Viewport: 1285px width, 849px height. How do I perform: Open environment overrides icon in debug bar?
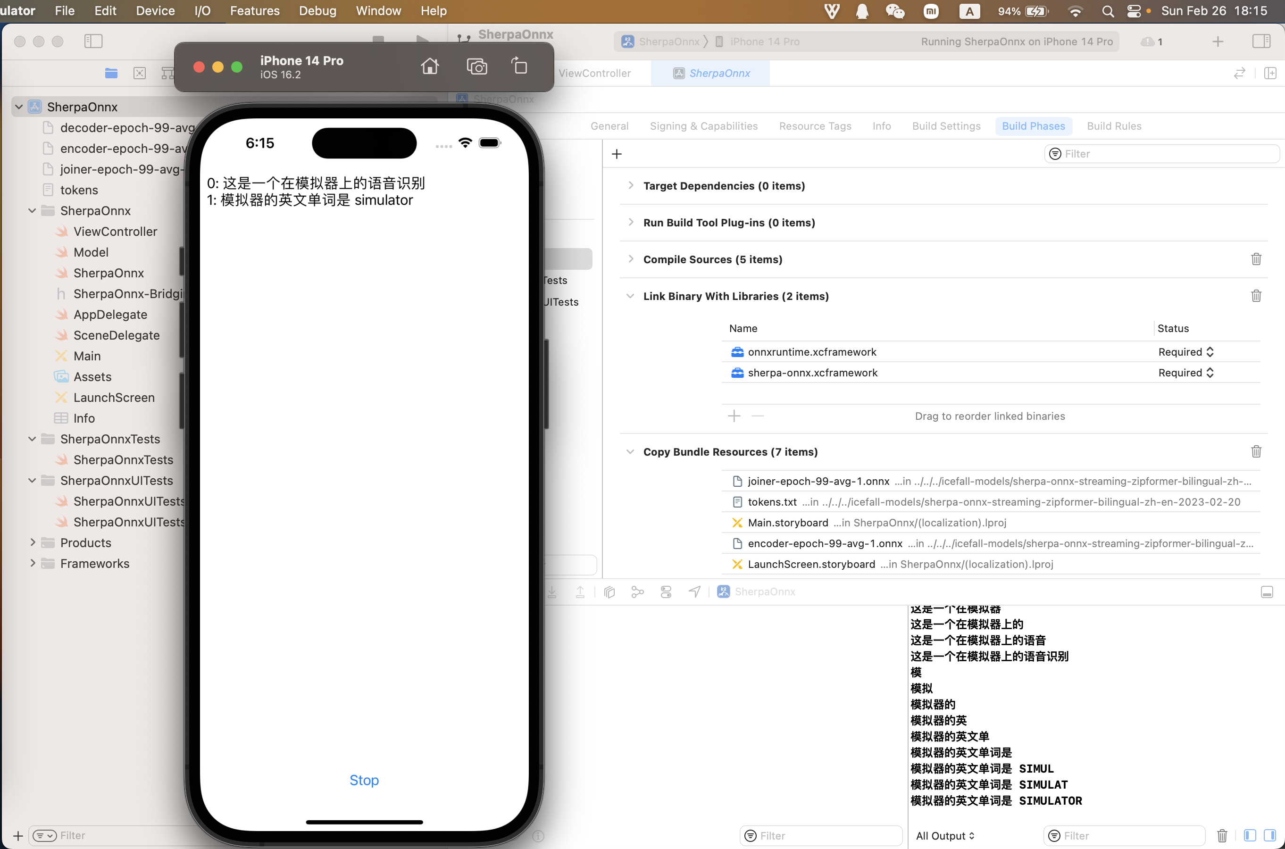666,592
